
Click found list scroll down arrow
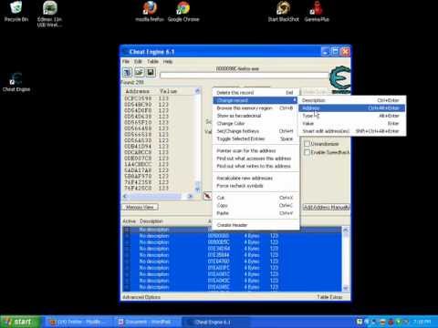point(197,190)
